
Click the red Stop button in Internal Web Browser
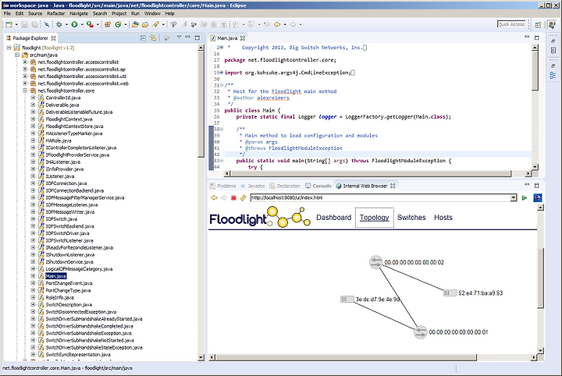(x=233, y=197)
